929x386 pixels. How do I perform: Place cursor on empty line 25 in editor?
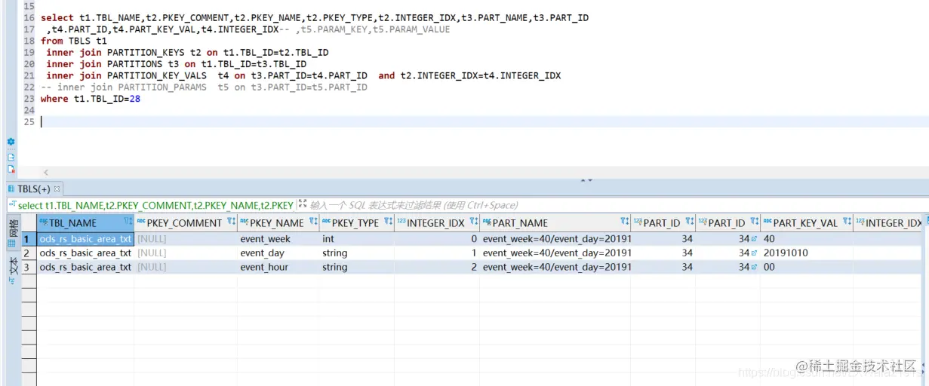point(483,121)
